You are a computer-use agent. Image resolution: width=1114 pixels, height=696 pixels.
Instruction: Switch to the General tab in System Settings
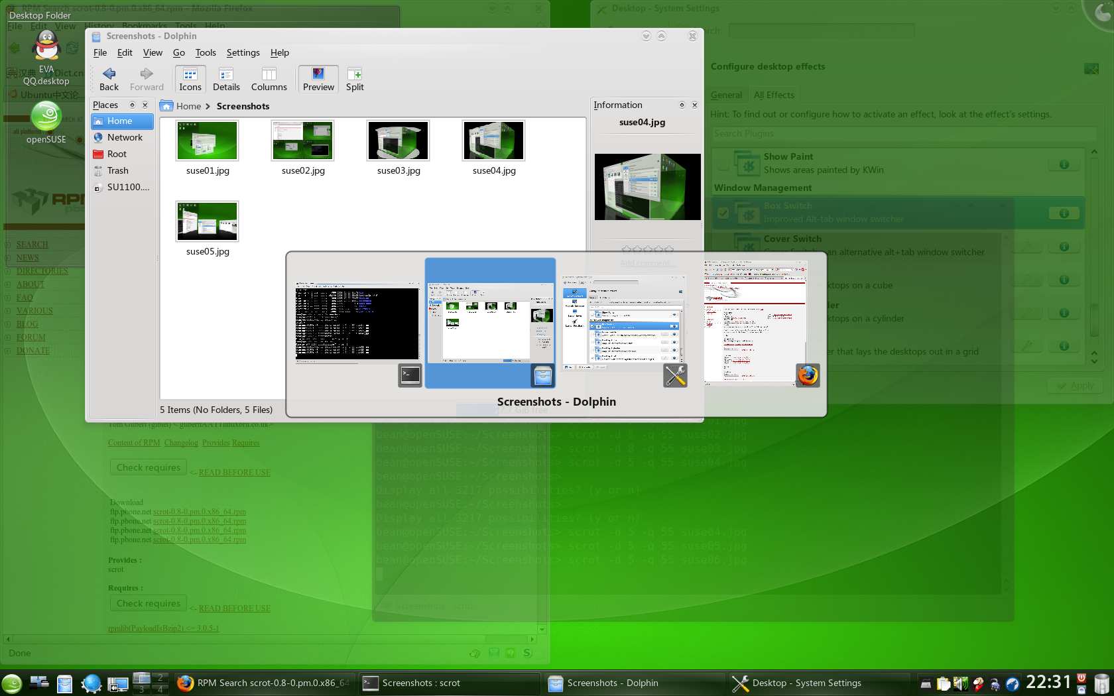pos(726,95)
